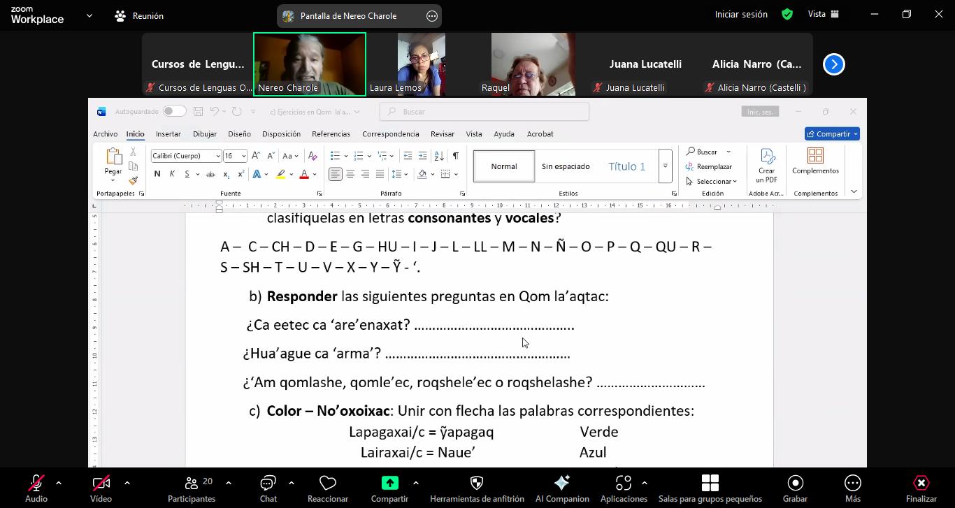
Task: Click the green Compartir screen icon
Action: pos(389,484)
